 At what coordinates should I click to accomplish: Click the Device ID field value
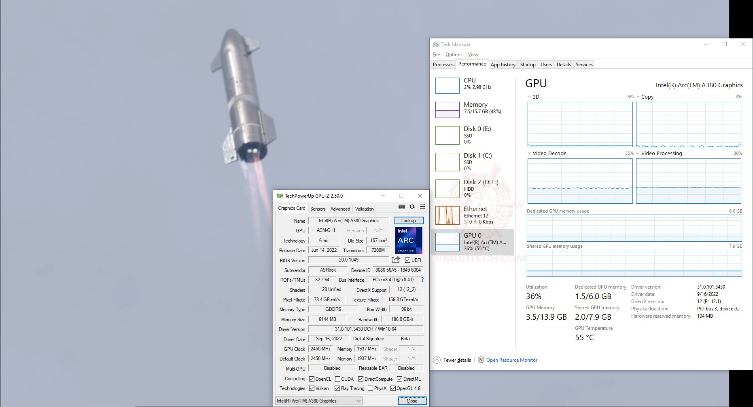[x=398, y=270]
